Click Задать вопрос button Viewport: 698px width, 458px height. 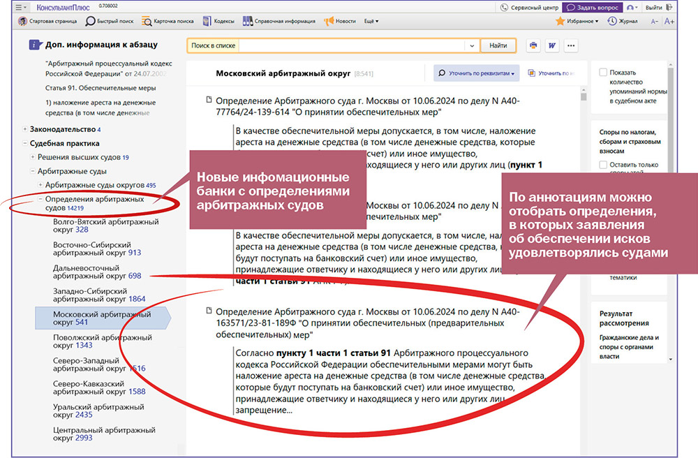coord(593,7)
